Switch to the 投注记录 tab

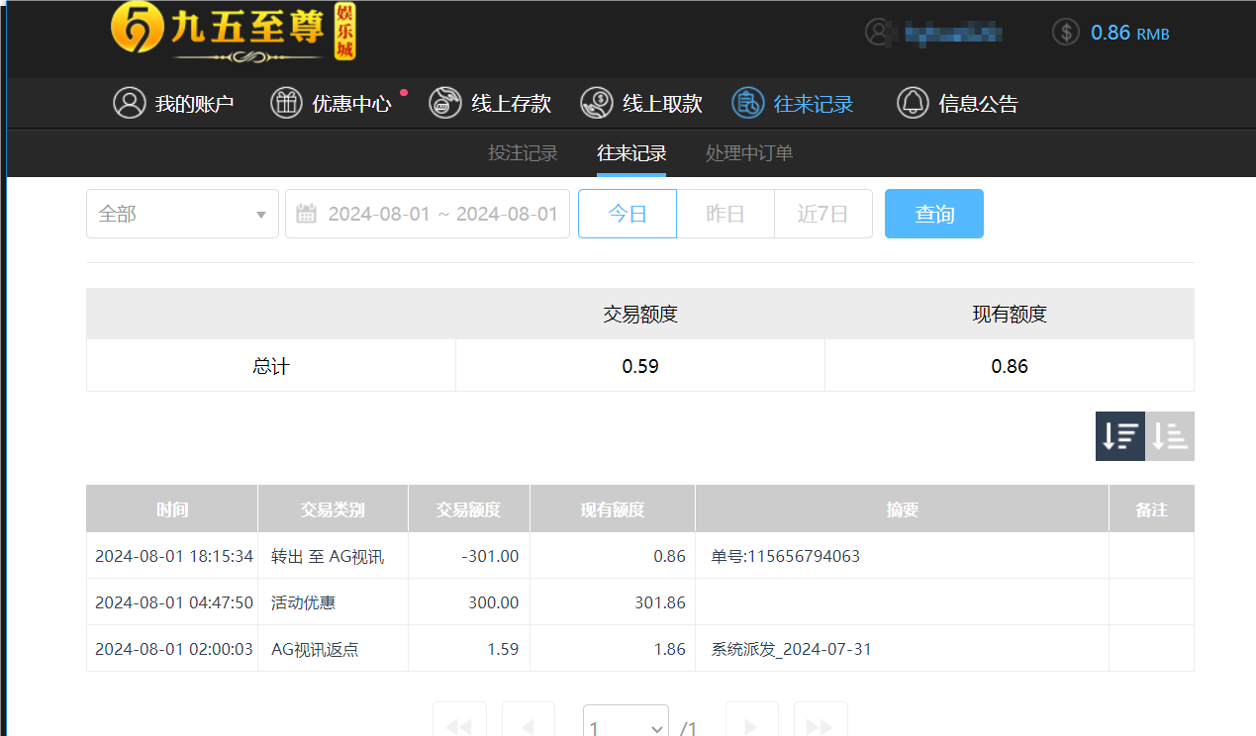[523, 153]
